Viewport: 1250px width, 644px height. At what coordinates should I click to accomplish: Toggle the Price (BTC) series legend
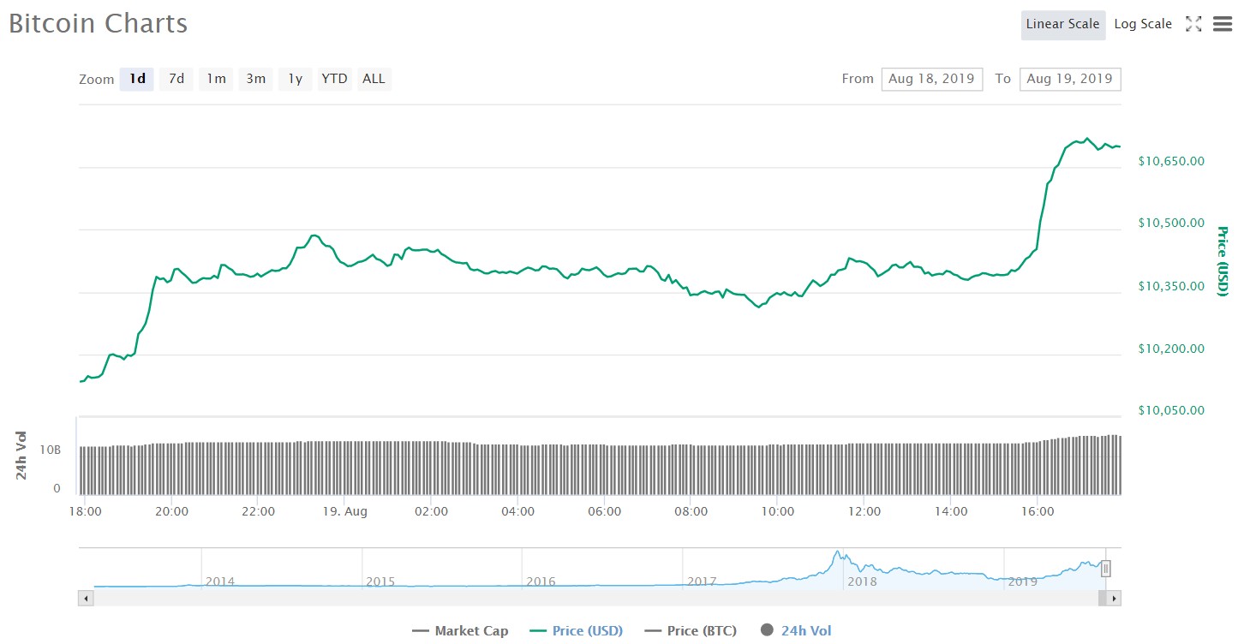(x=690, y=631)
